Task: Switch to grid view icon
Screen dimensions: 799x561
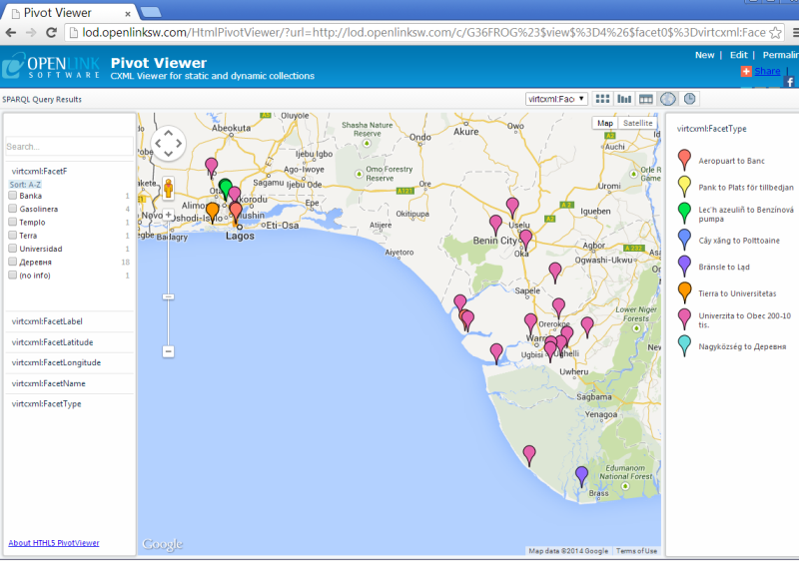Action: pyautogui.click(x=602, y=99)
